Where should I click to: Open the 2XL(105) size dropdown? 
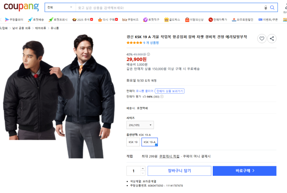140,125
